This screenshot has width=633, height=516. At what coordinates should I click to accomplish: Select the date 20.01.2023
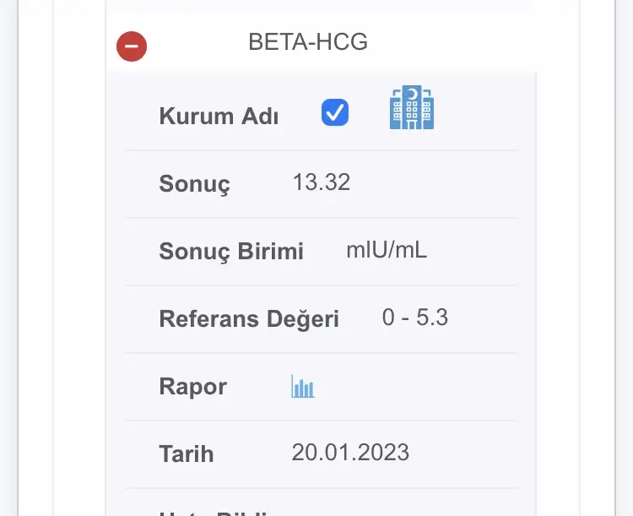(350, 452)
